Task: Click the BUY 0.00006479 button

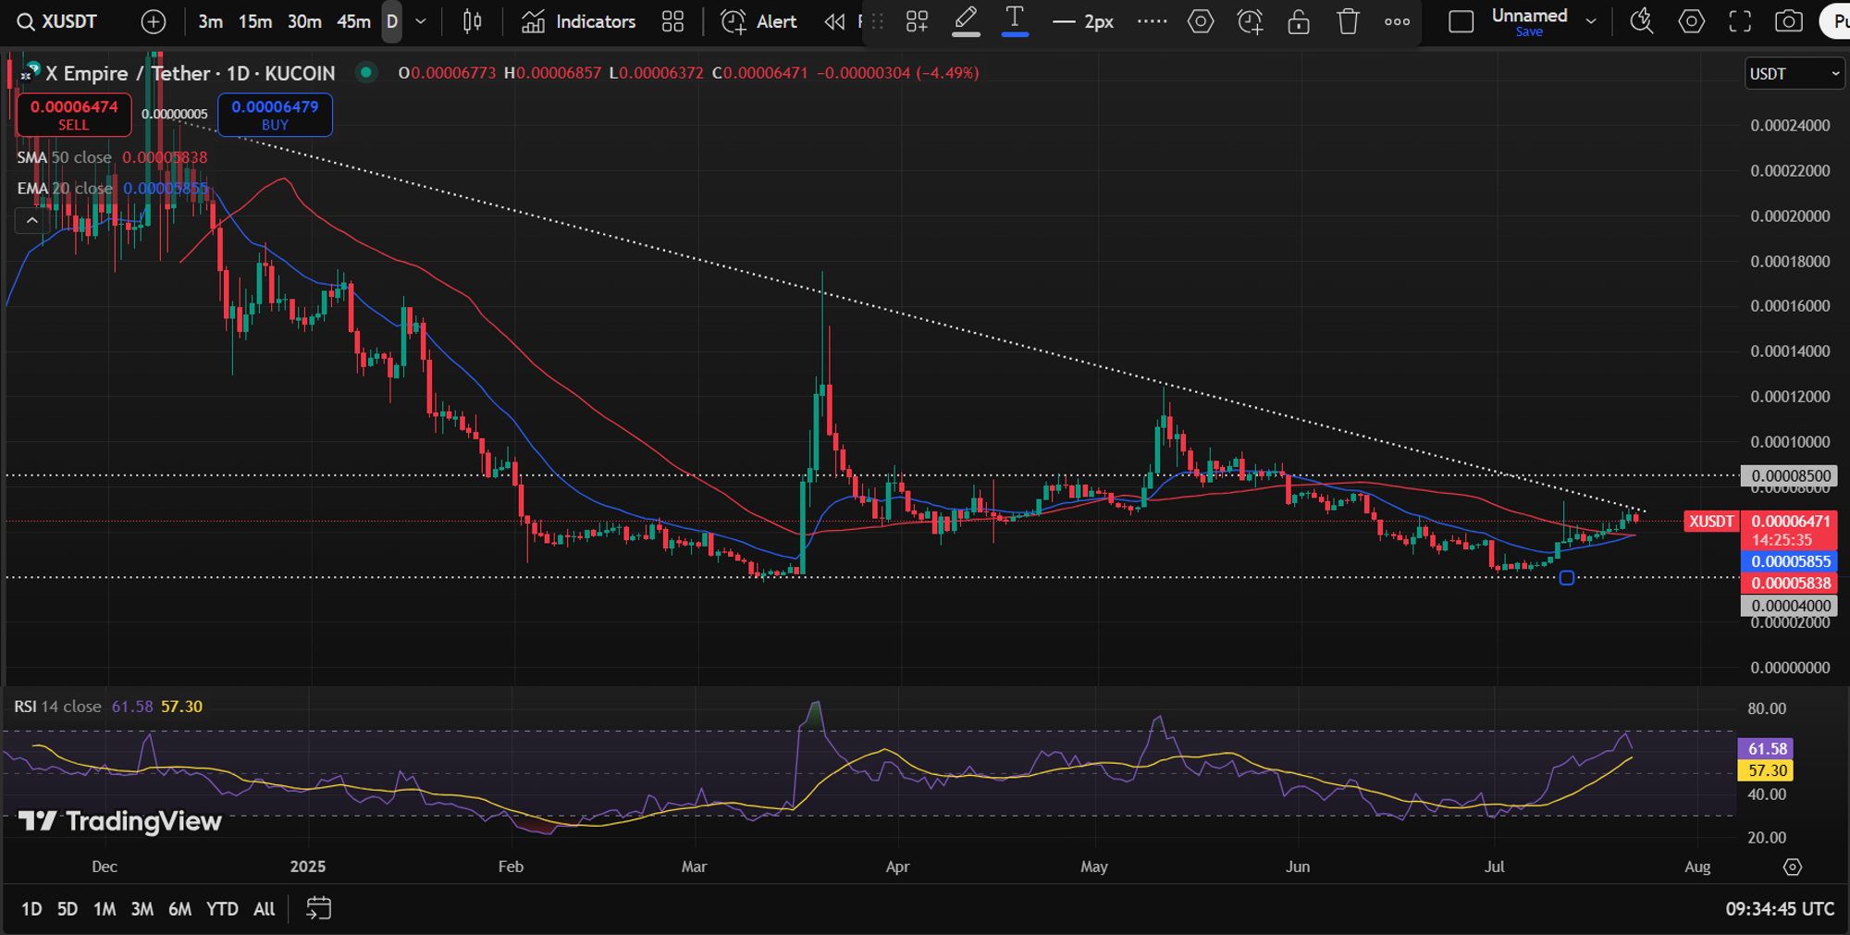Action: click(275, 116)
